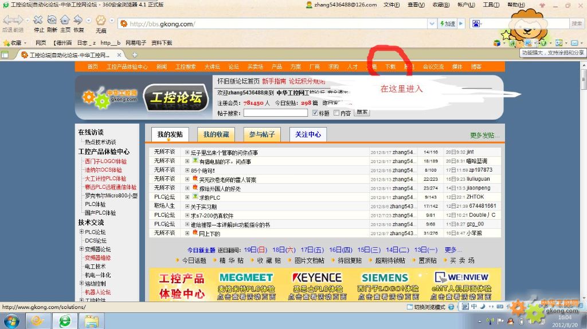The width and height of the screenshot is (587, 329).
Task: Open the 精华贴 link
Action: 232,260
